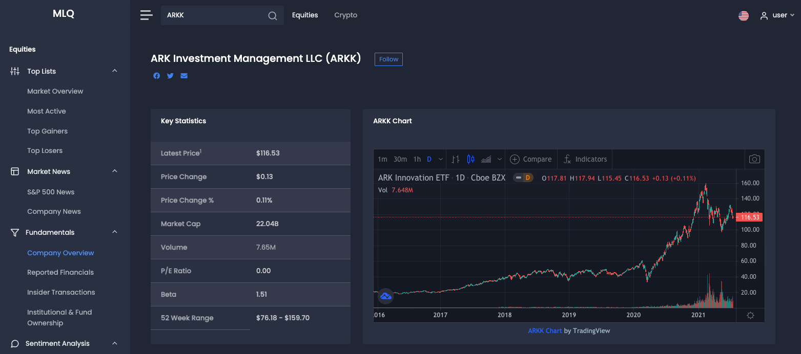Open Insider Transactions page
The width and height of the screenshot is (801, 354).
tap(61, 292)
